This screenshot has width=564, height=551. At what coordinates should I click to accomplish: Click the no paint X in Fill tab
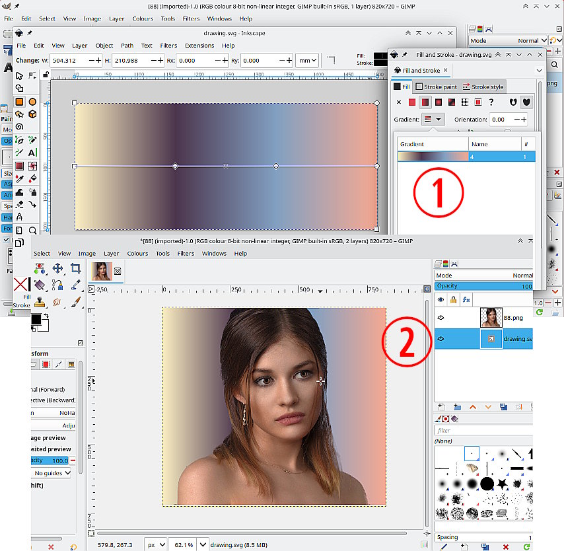coord(398,102)
